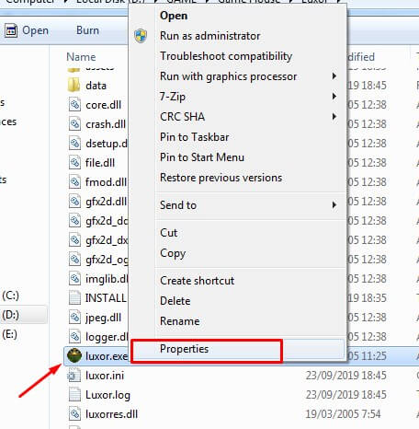Click the luxorres.dll file icon
Viewport: 419px width, 429px height.
(74, 414)
